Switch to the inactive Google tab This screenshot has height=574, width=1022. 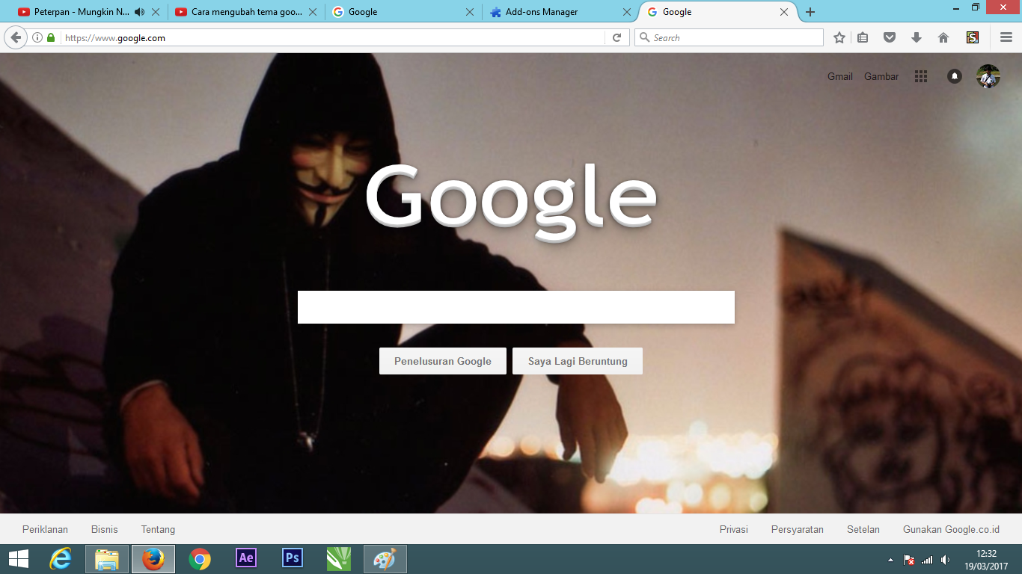403,12
